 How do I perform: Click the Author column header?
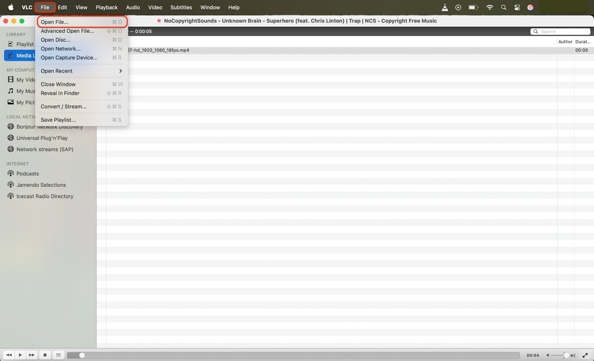coord(565,41)
